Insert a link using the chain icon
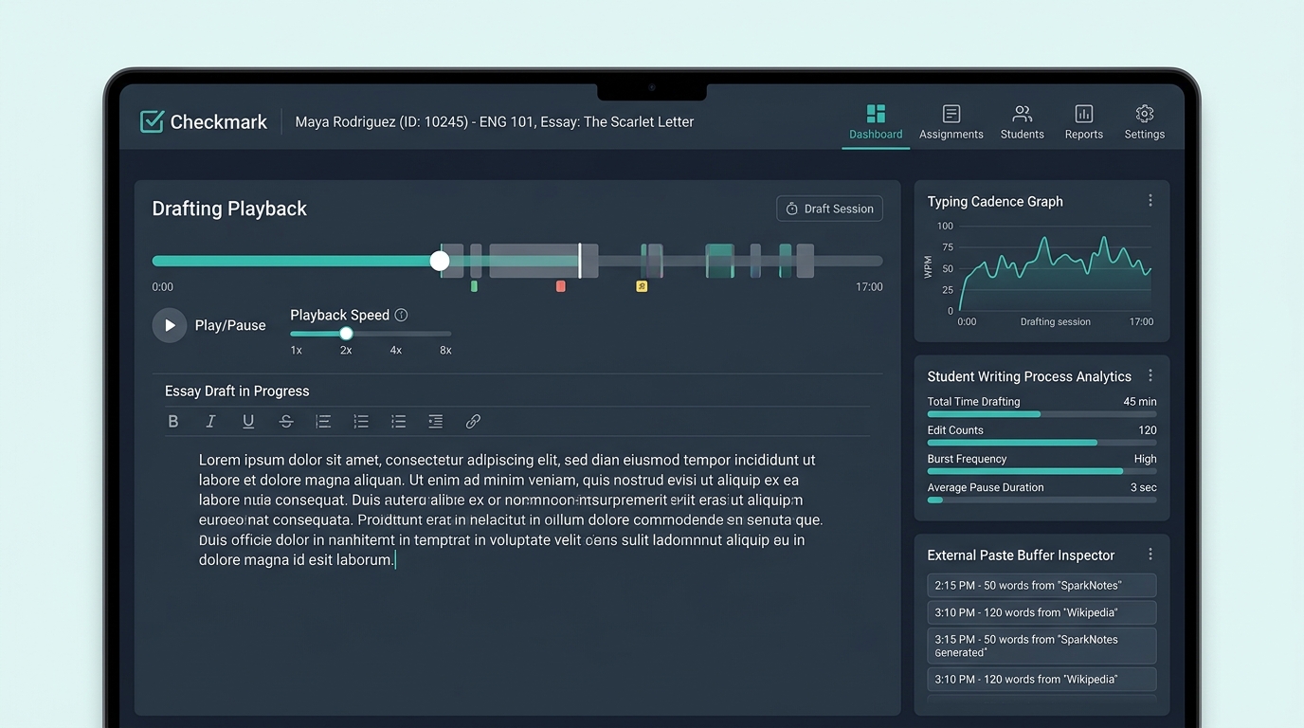Viewport: 1304px width, 728px height. (x=473, y=421)
